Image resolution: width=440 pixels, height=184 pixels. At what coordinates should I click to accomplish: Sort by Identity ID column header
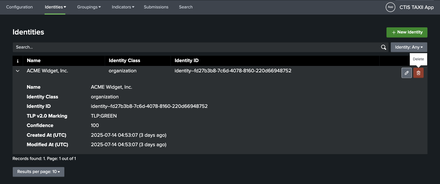click(186, 61)
